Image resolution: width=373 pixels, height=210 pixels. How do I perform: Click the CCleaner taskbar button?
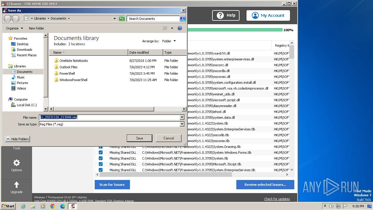(x=73, y=206)
